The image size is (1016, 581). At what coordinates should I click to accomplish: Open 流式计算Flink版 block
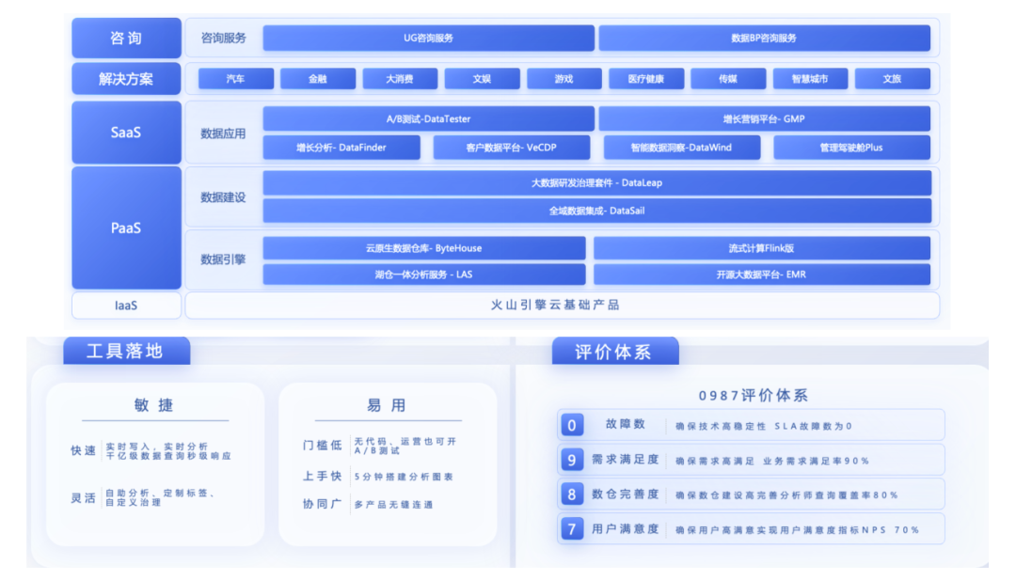click(x=761, y=248)
